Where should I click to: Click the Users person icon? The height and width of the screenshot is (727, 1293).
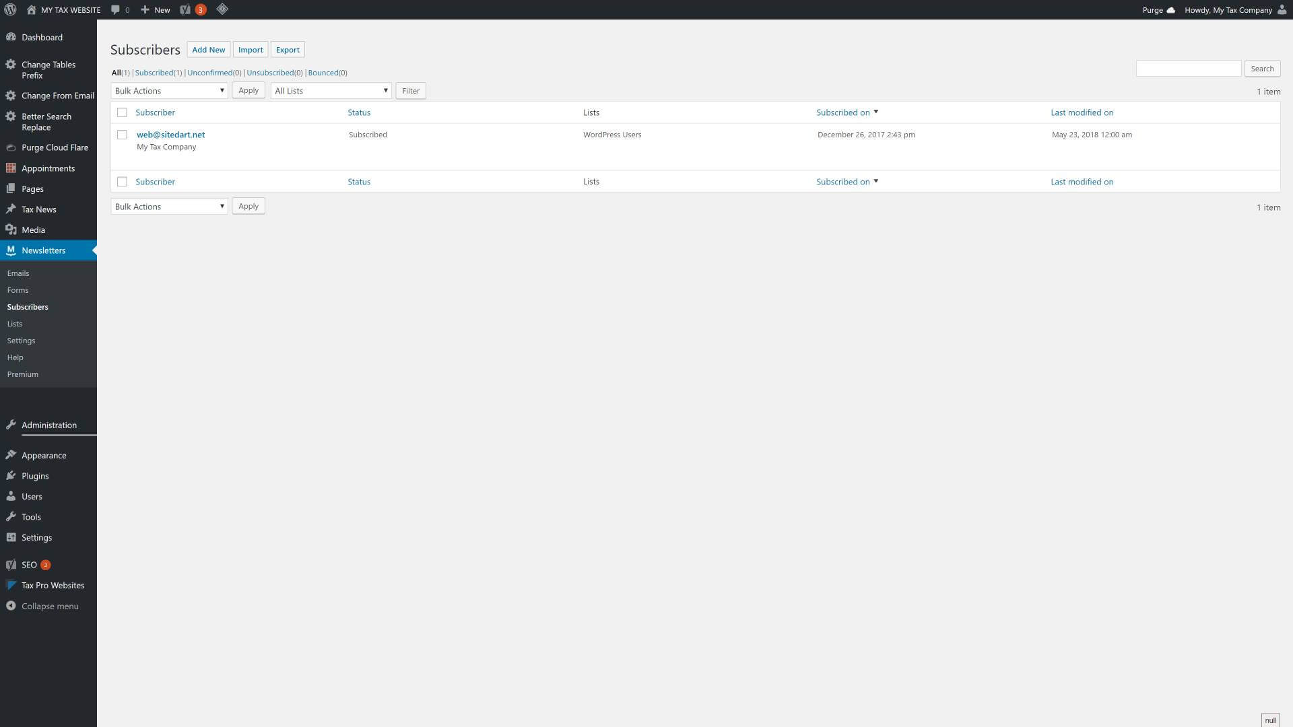(x=11, y=496)
